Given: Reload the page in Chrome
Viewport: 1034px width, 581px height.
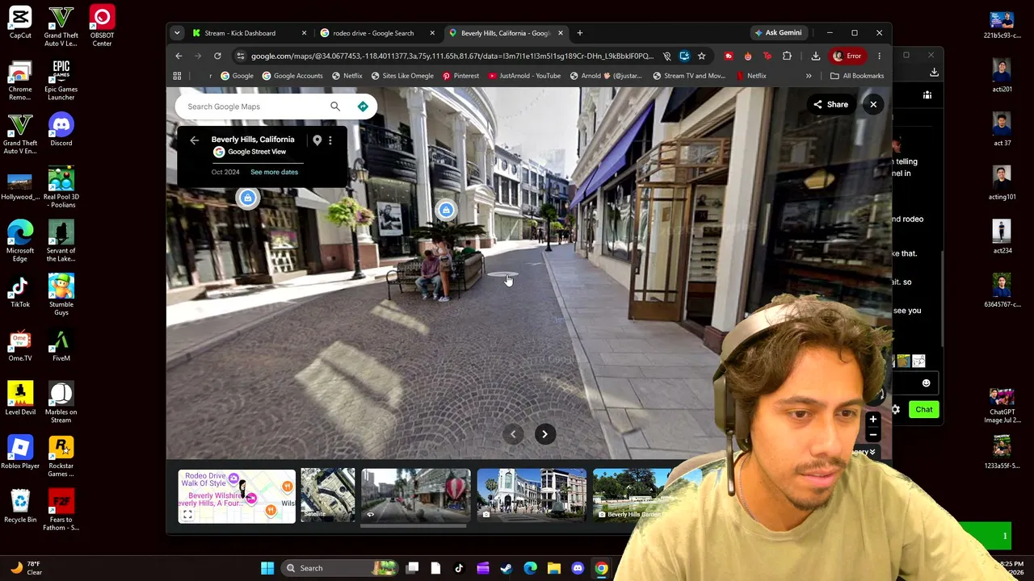Looking at the screenshot, I should [217, 56].
